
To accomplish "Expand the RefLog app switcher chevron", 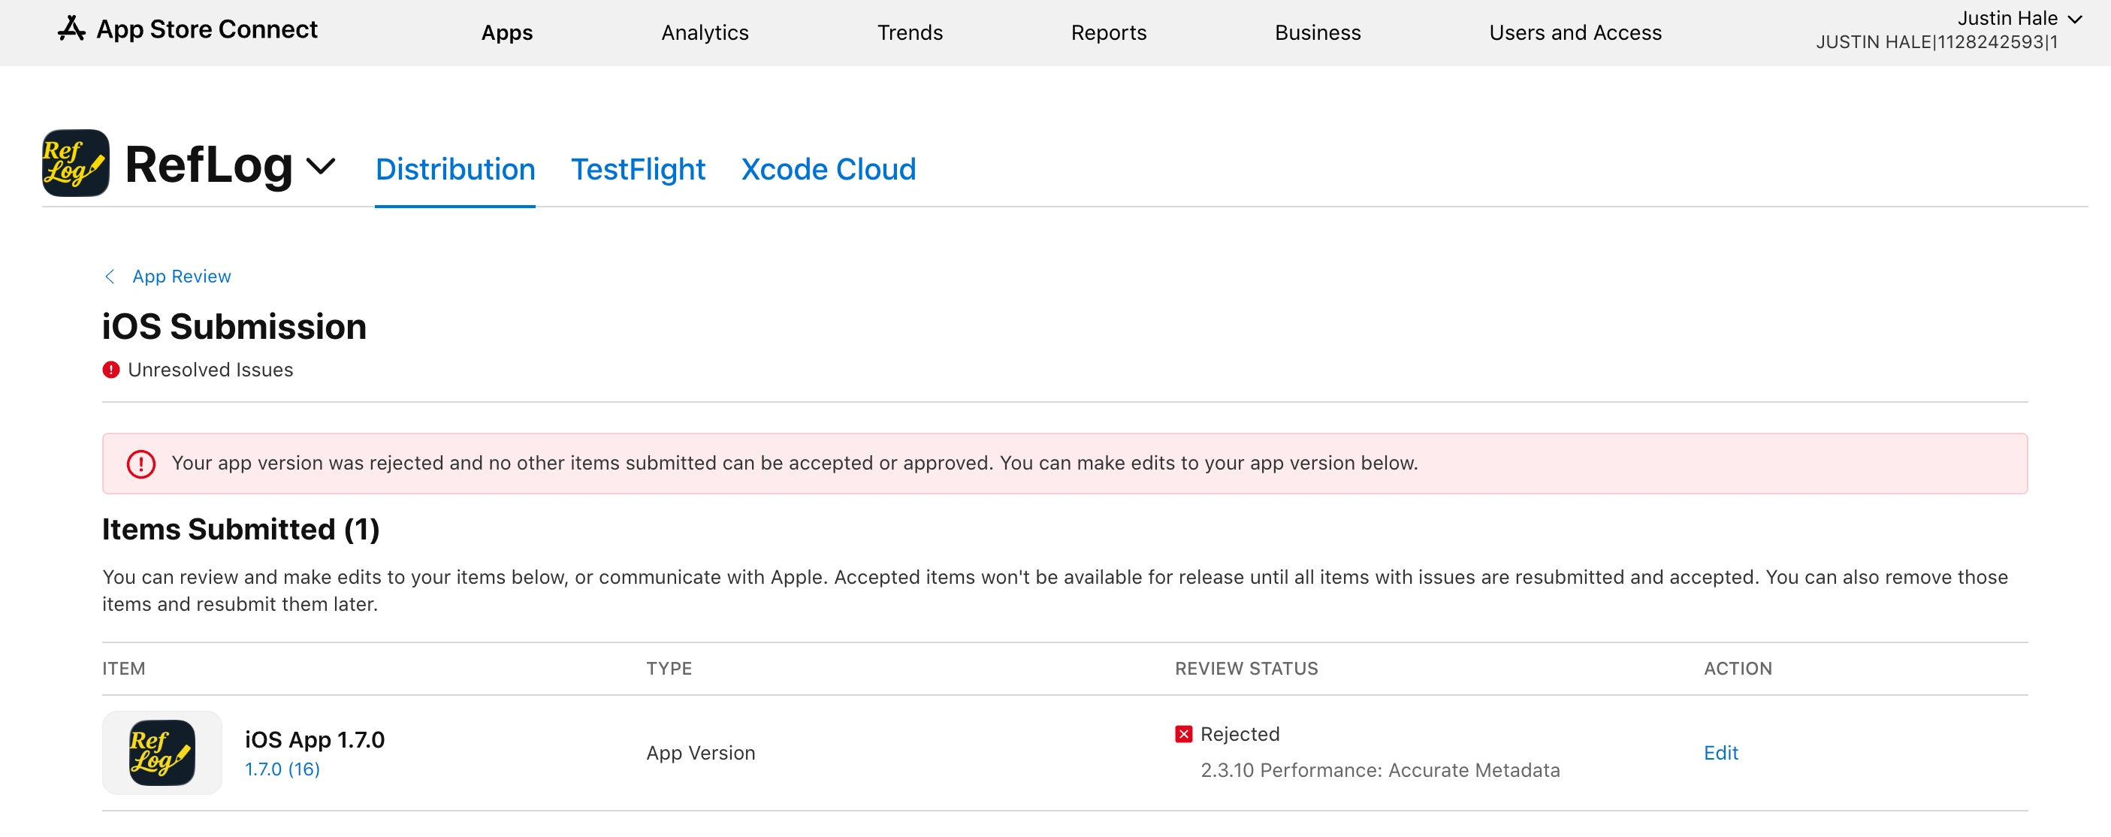I will pos(321,166).
